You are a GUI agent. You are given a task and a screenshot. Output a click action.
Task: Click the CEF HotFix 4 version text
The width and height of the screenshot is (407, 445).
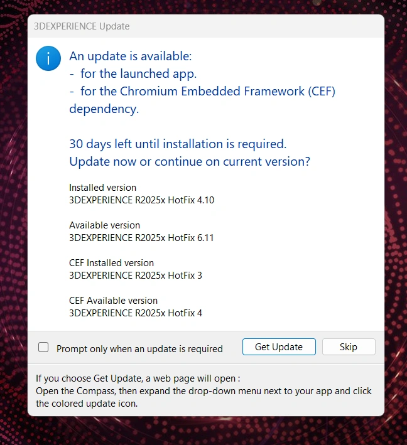click(x=136, y=313)
